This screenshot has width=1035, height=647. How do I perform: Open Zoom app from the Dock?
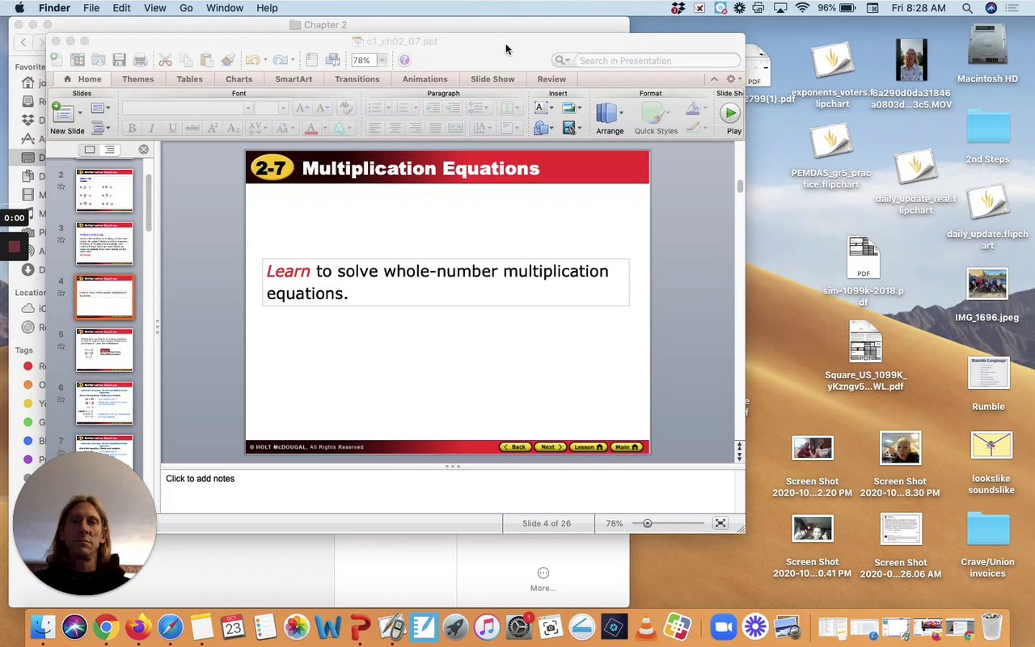723,627
